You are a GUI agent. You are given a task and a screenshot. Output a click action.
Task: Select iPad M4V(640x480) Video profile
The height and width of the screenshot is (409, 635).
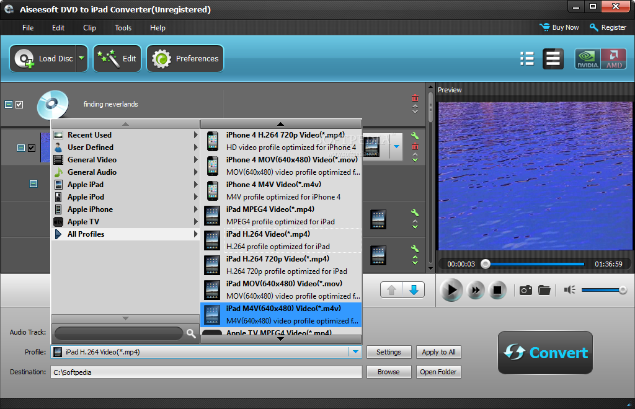click(281, 314)
